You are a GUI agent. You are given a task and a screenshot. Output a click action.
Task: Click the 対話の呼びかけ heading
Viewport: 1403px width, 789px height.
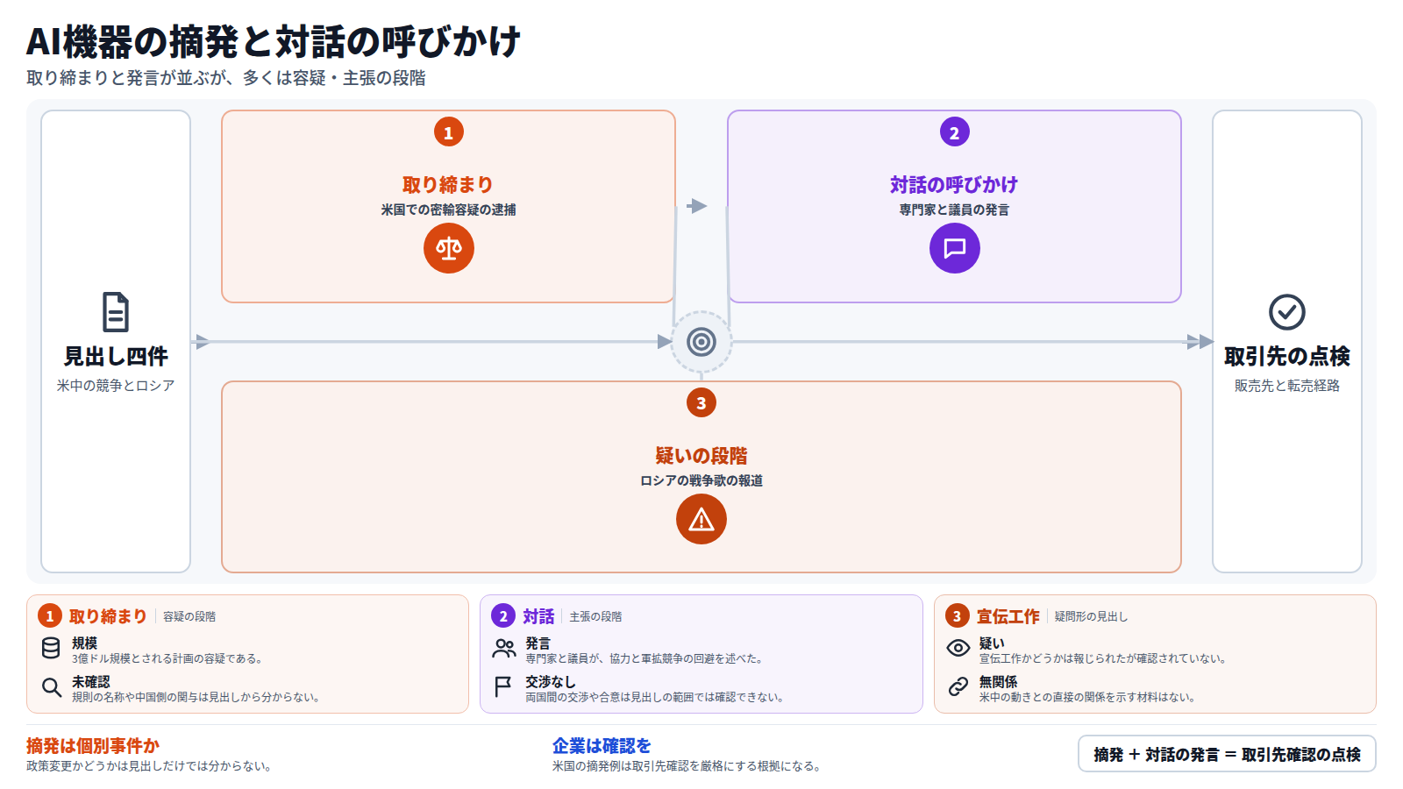(954, 185)
